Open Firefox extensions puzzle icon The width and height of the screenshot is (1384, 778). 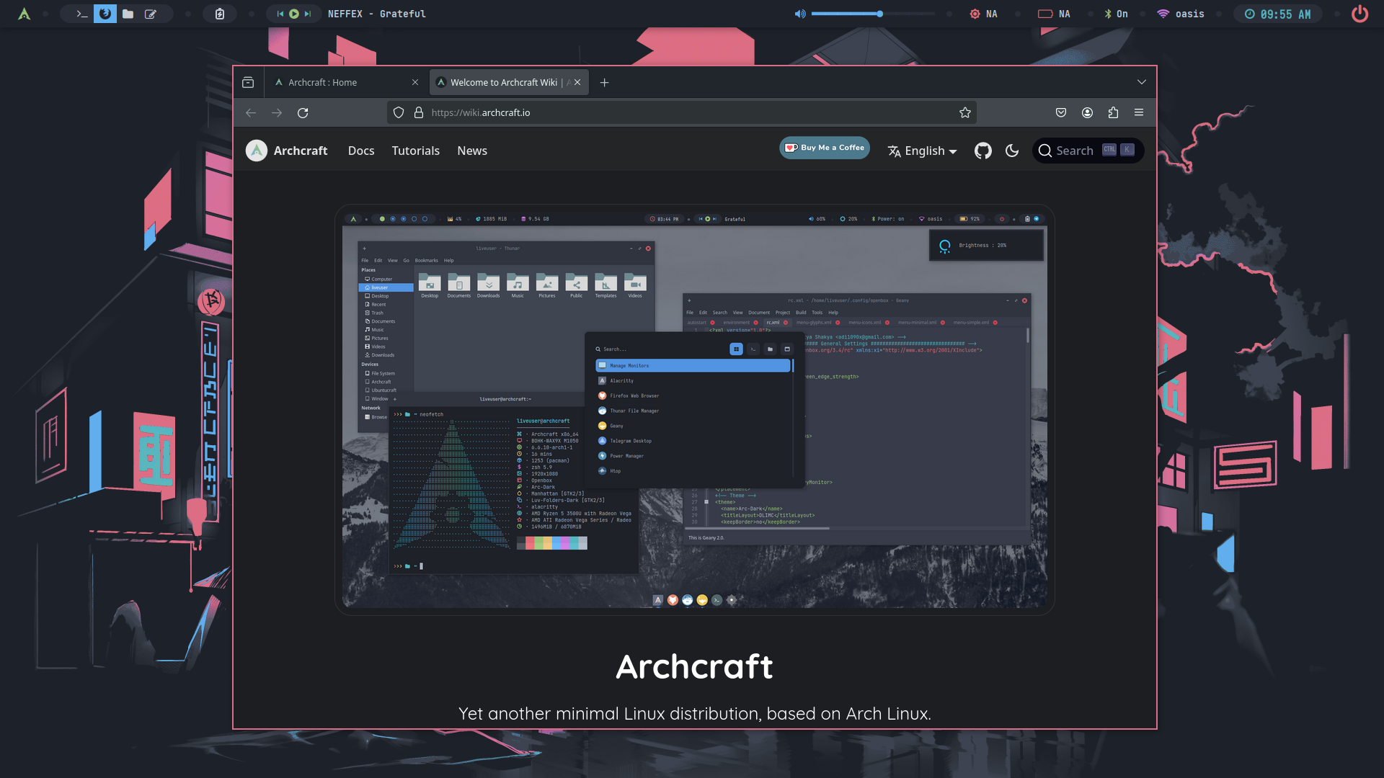[1113, 112]
